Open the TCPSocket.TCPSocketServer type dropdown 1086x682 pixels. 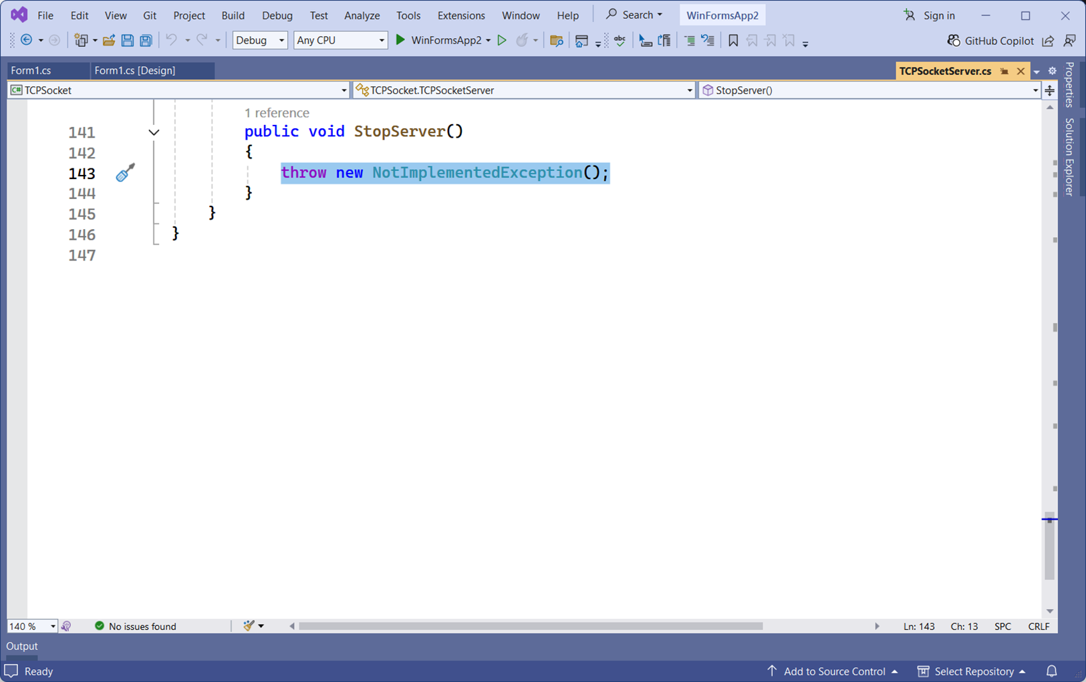pyautogui.click(x=525, y=90)
